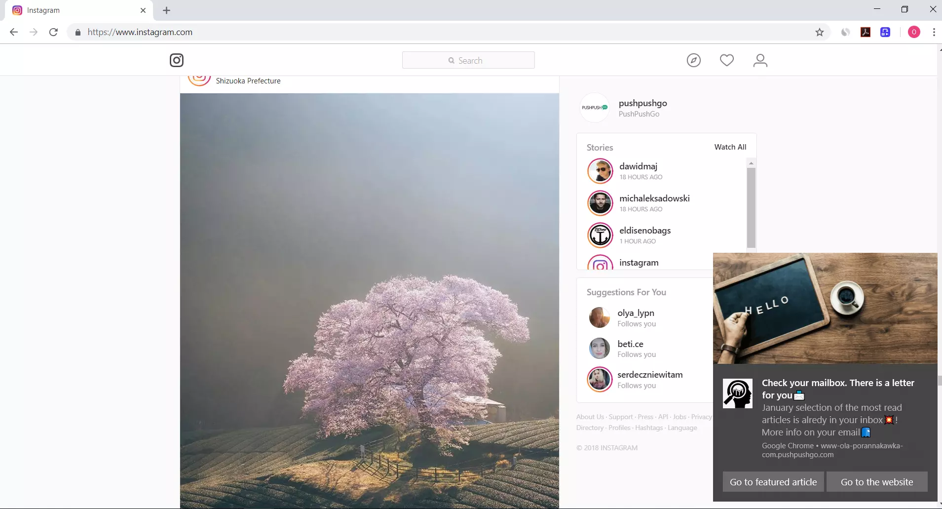
Task: Click the notification title about mailbox letter
Action: (x=838, y=389)
